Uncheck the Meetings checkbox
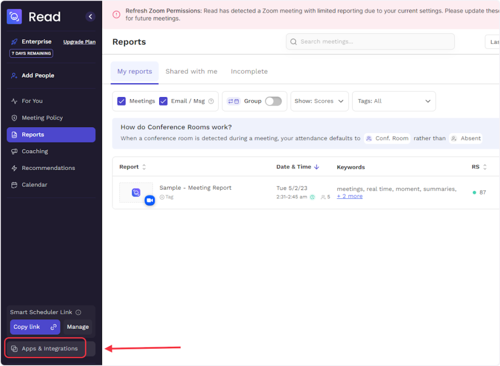The height and width of the screenshot is (366, 500). tap(122, 101)
